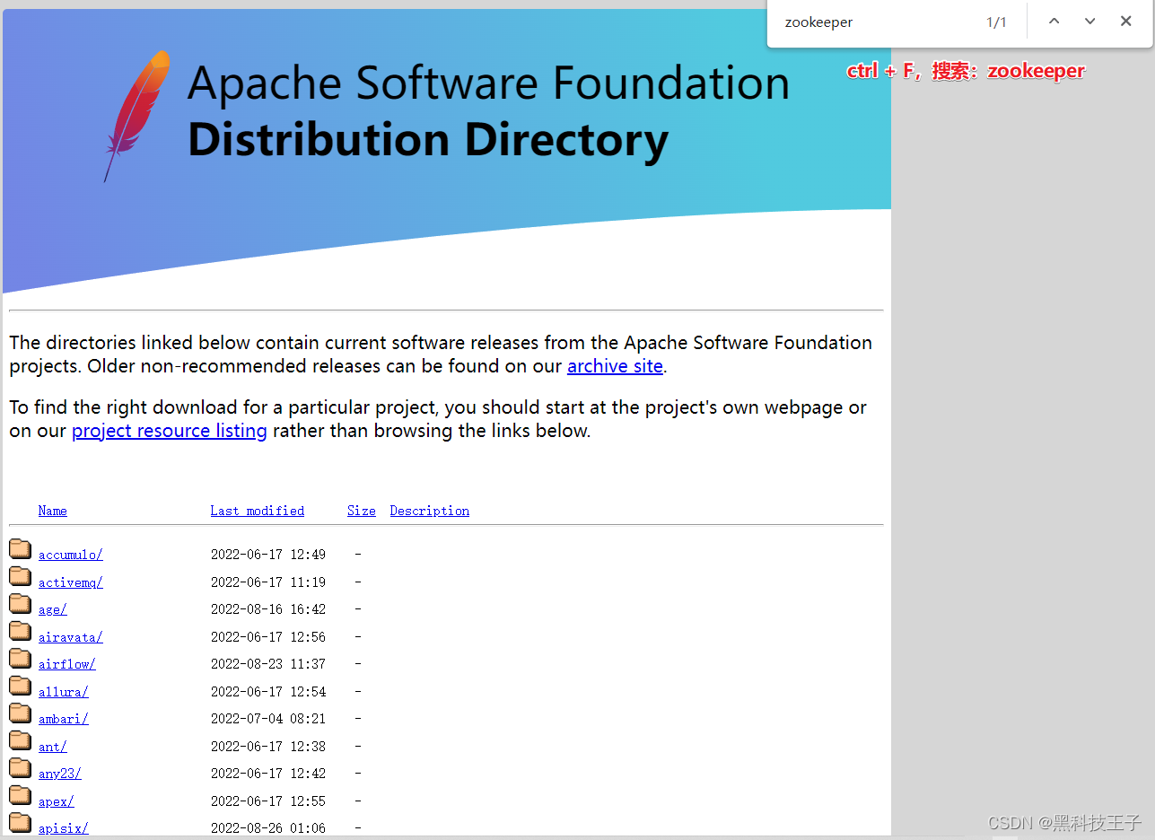The height and width of the screenshot is (840, 1155).
Task: Go to previous find result arrow
Action: (x=1054, y=22)
